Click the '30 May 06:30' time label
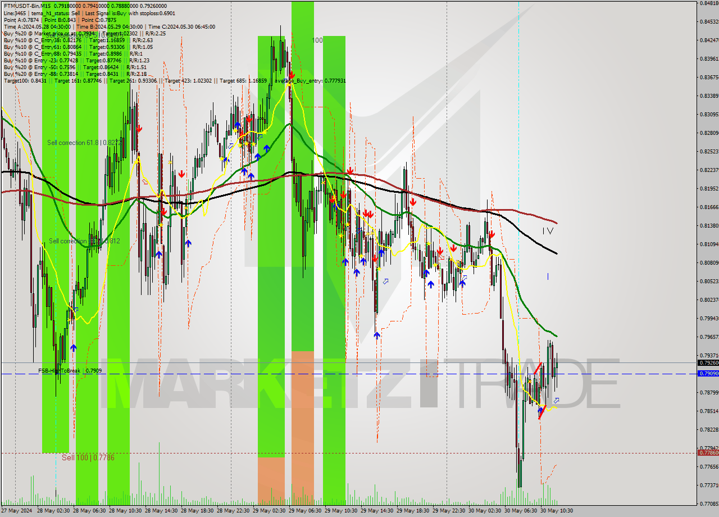 click(x=521, y=511)
